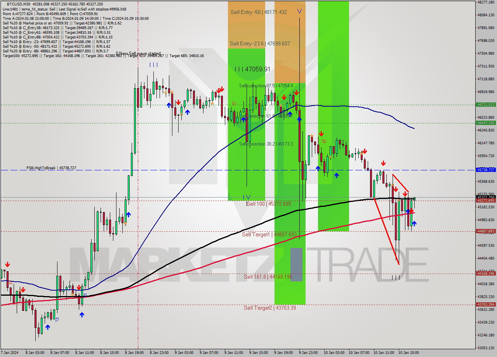497x357 pixels.
Task: Click the 'FSB-HighToBreak | 45738.727' line label
Action: 51,168
